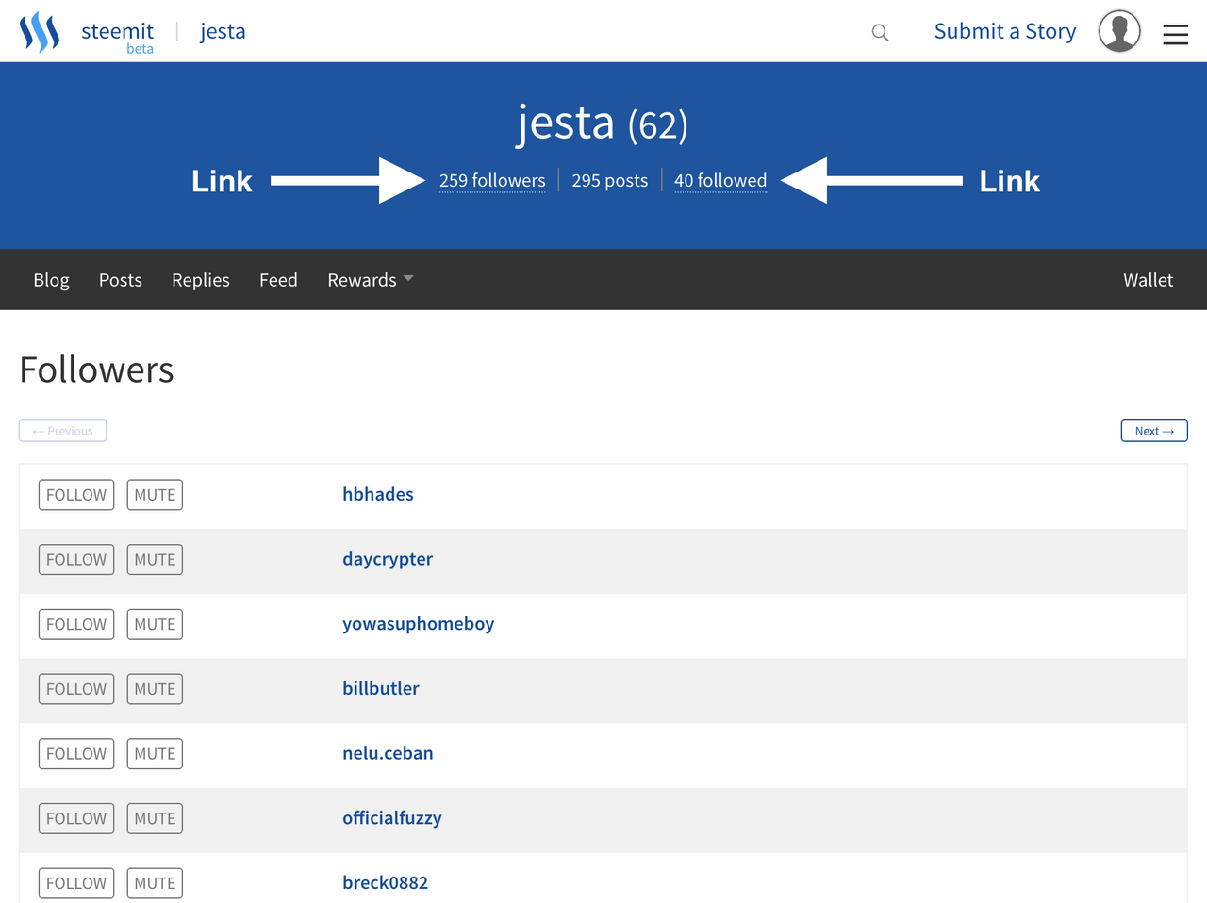This screenshot has width=1207, height=903.
Task: Follow user hbhades
Action: coord(76,495)
